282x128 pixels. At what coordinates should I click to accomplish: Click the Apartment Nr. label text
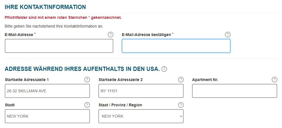pos(205,80)
